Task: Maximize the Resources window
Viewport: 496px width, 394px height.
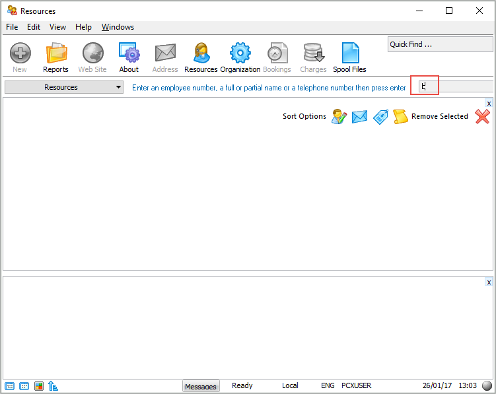Action: (x=449, y=11)
